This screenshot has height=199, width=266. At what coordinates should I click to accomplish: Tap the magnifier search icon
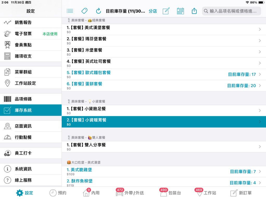point(206,11)
